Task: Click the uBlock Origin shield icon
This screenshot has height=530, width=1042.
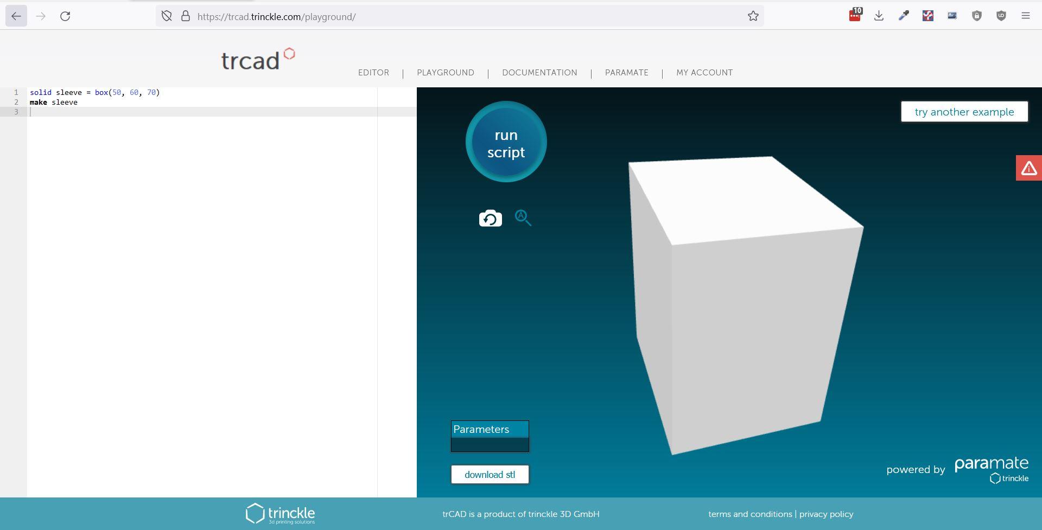Action: [1000, 15]
